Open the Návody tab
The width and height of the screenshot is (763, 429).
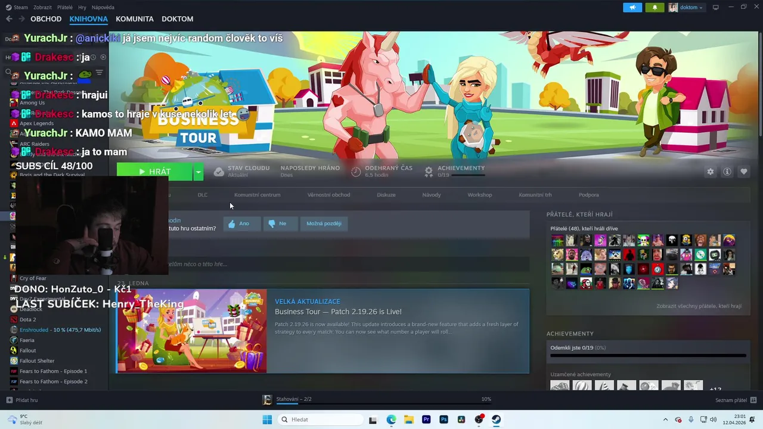pos(432,195)
